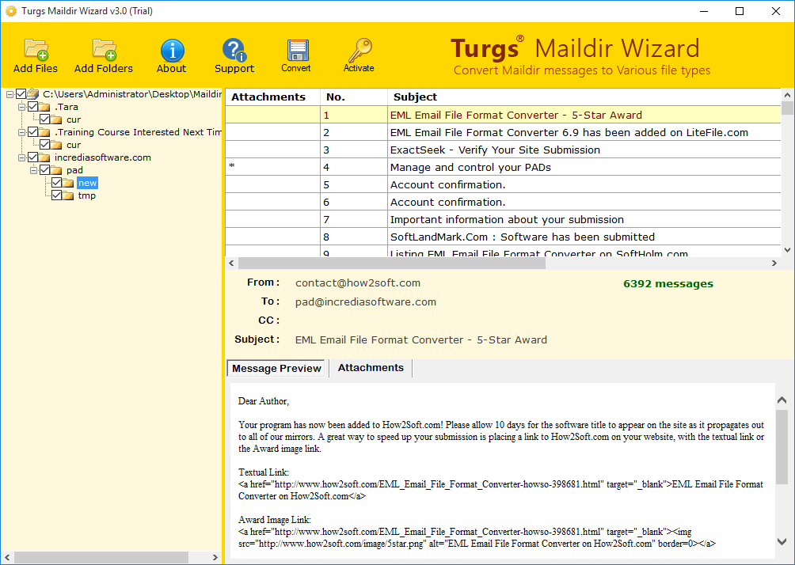Viewport: 795px width, 565px height.
Task: Click the attachment asterisk in row 4
Action: tap(232, 167)
